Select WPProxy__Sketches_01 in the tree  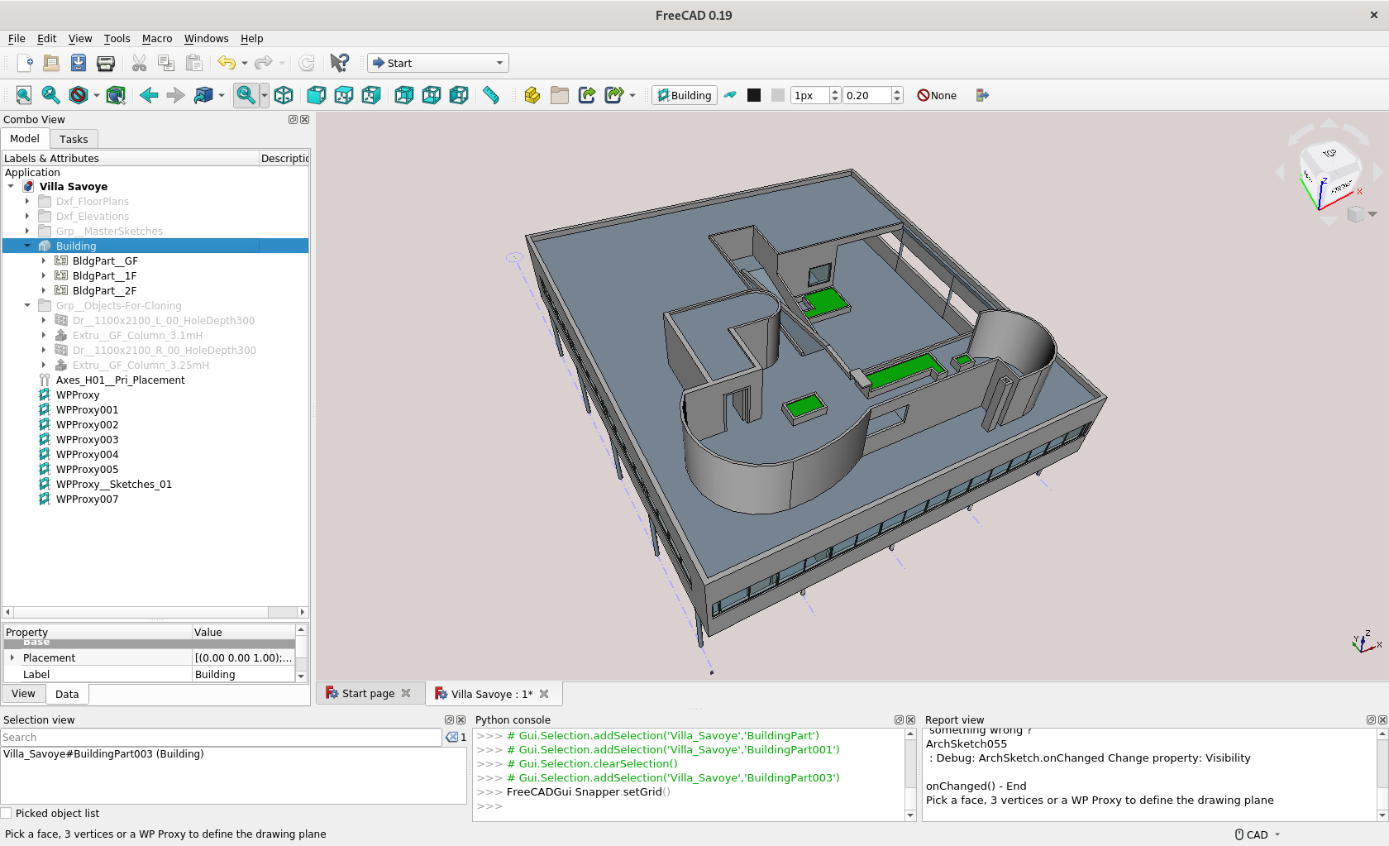pos(114,484)
